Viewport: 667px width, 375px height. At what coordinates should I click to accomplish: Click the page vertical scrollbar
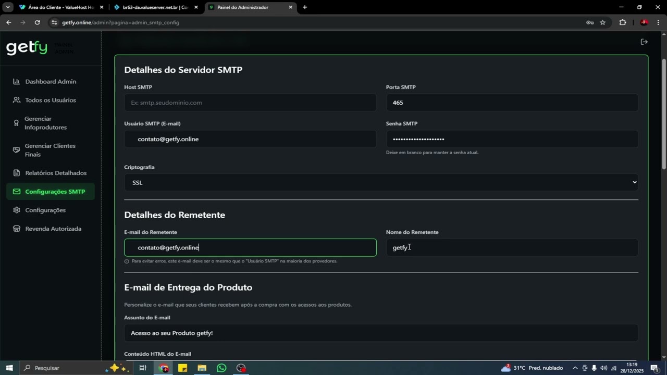click(664, 114)
